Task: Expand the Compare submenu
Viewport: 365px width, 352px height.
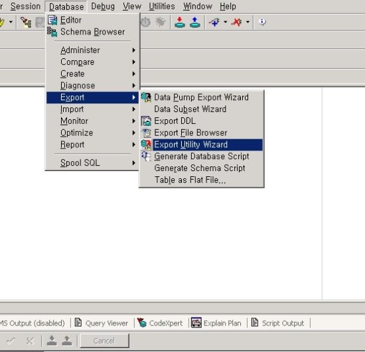Action: click(93, 62)
